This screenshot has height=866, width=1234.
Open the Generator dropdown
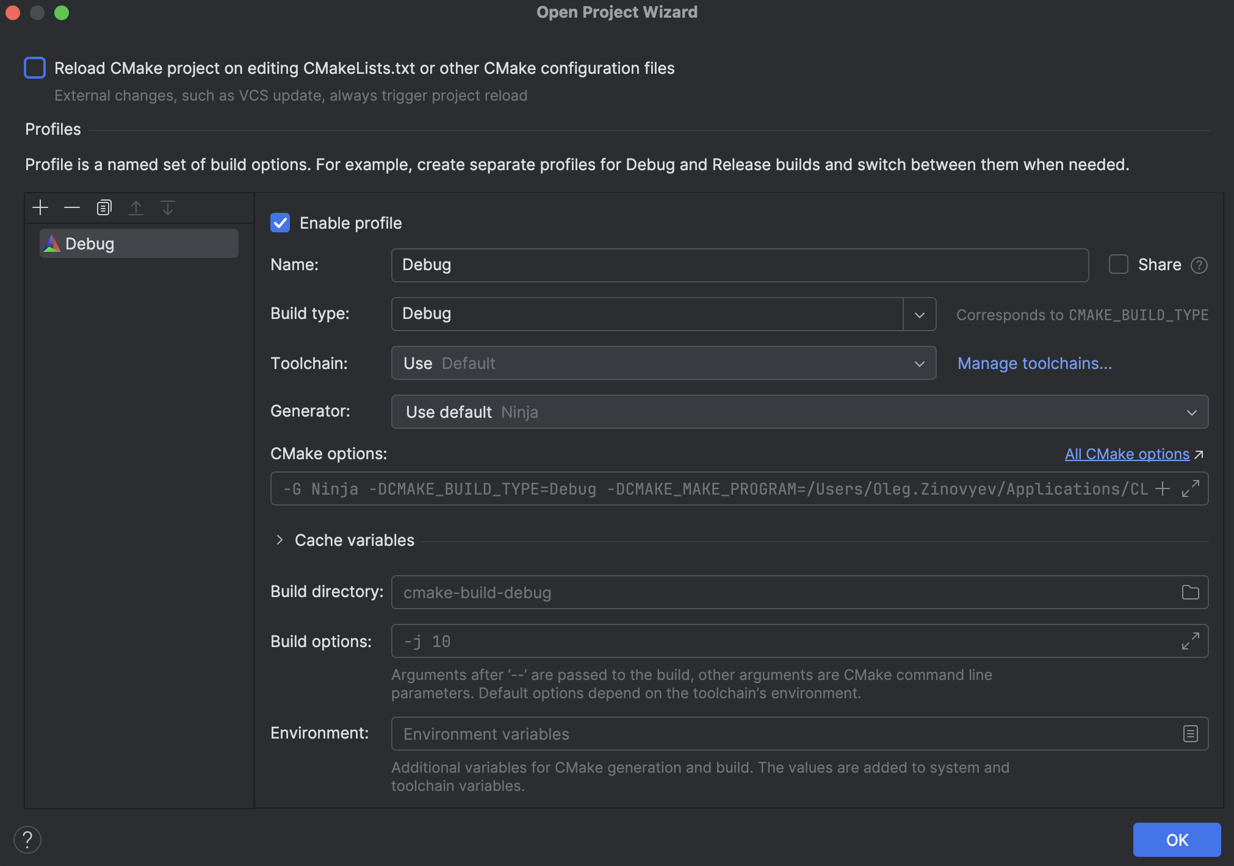point(1192,412)
